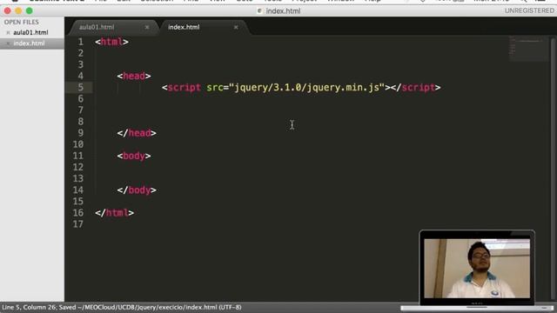Image resolution: width=557 pixels, height=313 pixels.
Task: Place cursor in the opening <html> tag
Action: (x=111, y=42)
